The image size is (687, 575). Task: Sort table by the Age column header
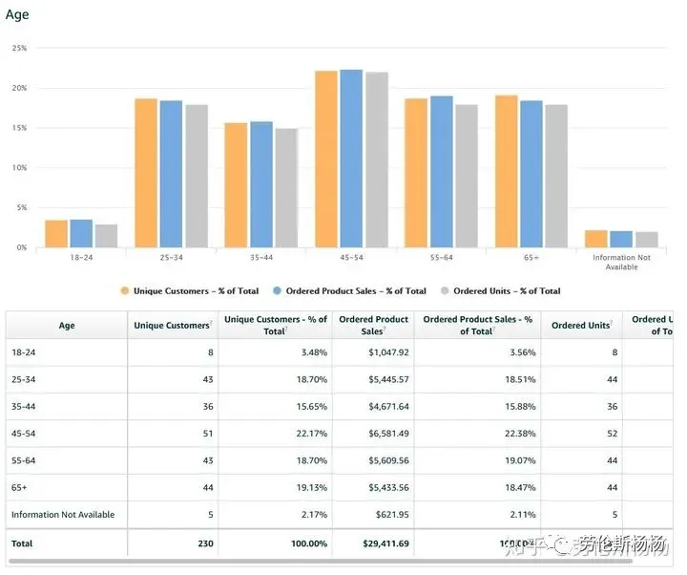(67, 326)
